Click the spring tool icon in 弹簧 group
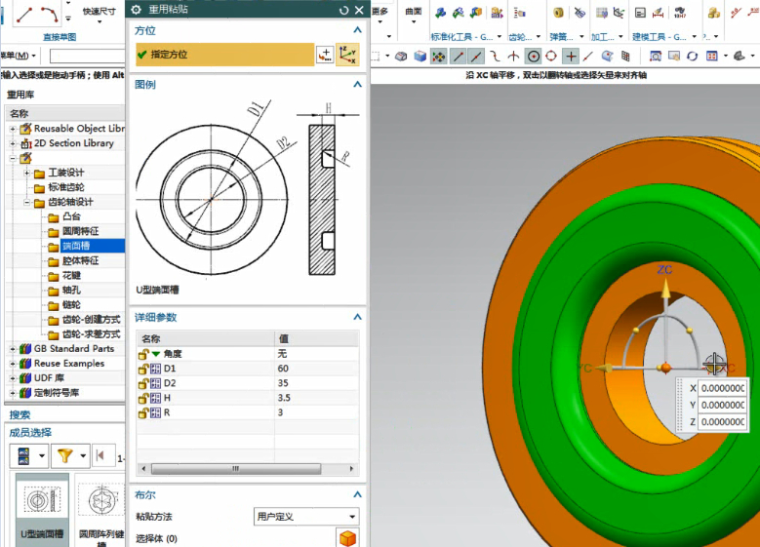Image resolution: width=760 pixels, height=547 pixels. pos(558,13)
